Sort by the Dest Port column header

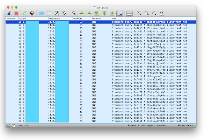pos(81,18)
